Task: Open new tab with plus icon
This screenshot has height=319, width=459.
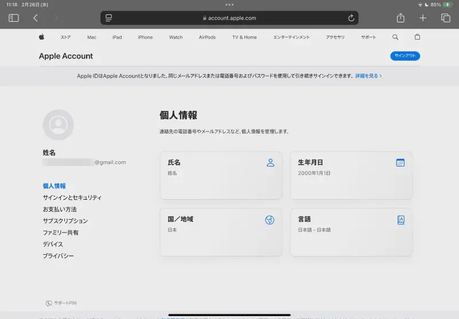Action: click(x=423, y=18)
